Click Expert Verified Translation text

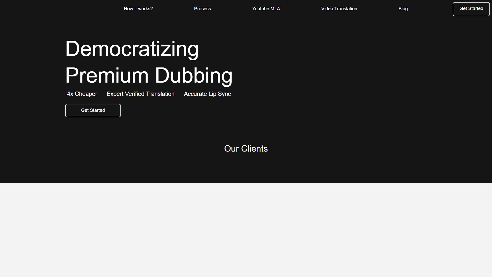tap(140, 94)
